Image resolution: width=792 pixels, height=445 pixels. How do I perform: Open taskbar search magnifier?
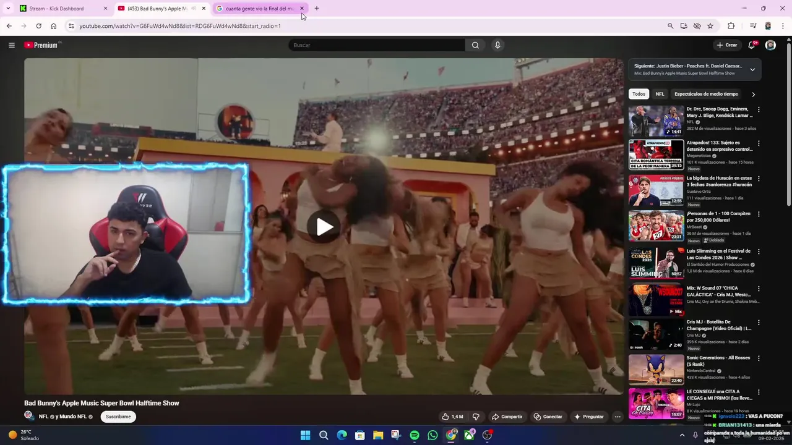click(324, 435)
